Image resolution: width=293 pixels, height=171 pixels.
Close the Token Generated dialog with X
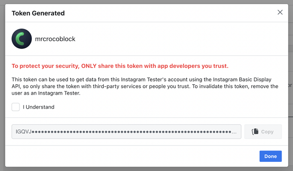[280, 12]
